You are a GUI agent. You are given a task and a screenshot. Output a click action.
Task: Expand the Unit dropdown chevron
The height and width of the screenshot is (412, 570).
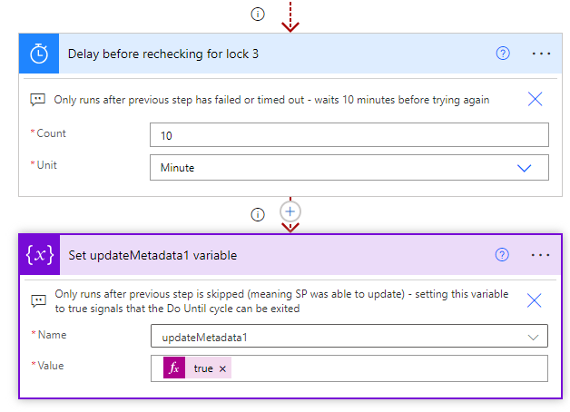(x=525, y=168)
